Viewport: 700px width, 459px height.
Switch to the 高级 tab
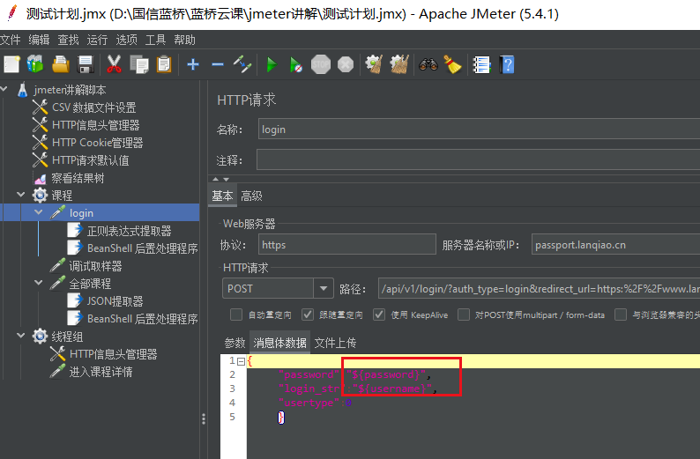pyautogui.click(x=252, y=196)
